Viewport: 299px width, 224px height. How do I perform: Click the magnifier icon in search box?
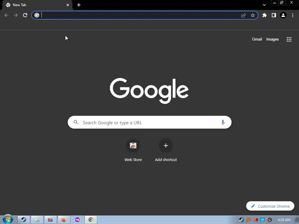tap(76, 122)
